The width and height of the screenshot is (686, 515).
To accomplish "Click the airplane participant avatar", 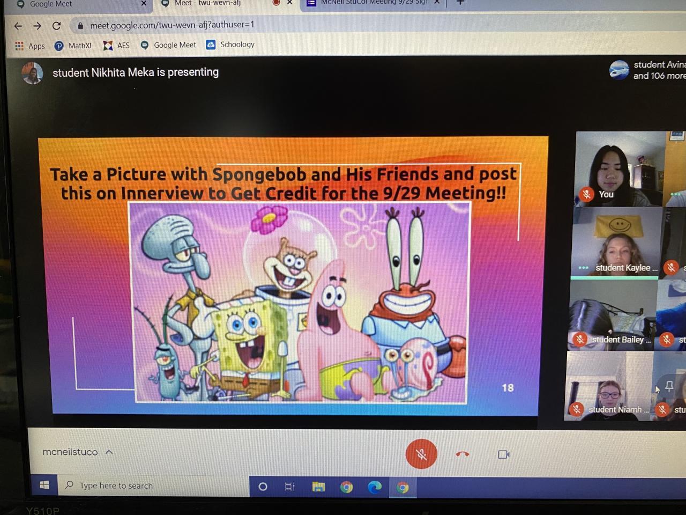I will (619, 70).
